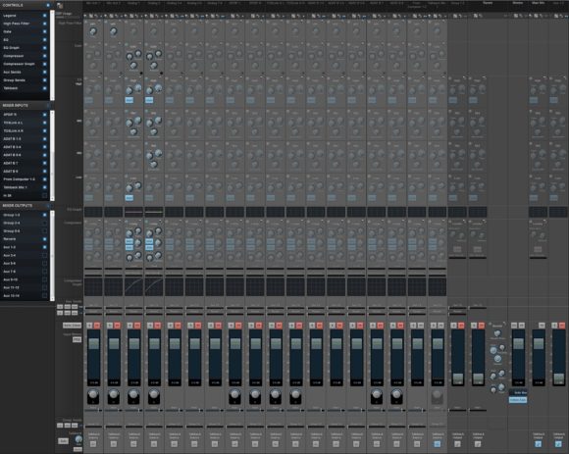Enable Aux 11-12 mixer output
Image resolution: width=569 pixels, height=454 pixels.
pyautogui.click(x=44, y=287)
